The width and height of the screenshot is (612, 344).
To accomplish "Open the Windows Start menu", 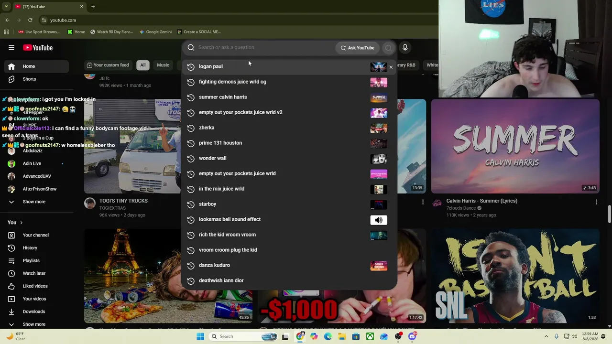I will coord(200,336).
